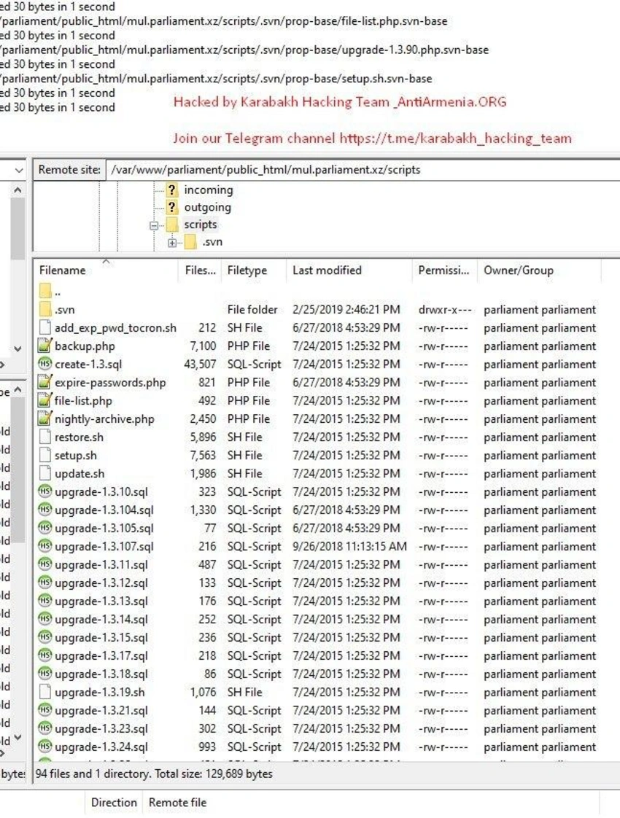Viewport: 620px width, 818px height.
Task: Select the upgrade-1.3.14.sql file name
Action: coord(101,619)
